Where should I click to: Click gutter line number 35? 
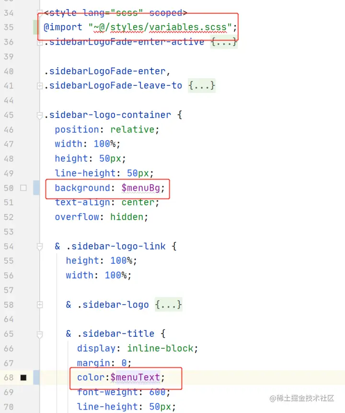tap(9, 27)
